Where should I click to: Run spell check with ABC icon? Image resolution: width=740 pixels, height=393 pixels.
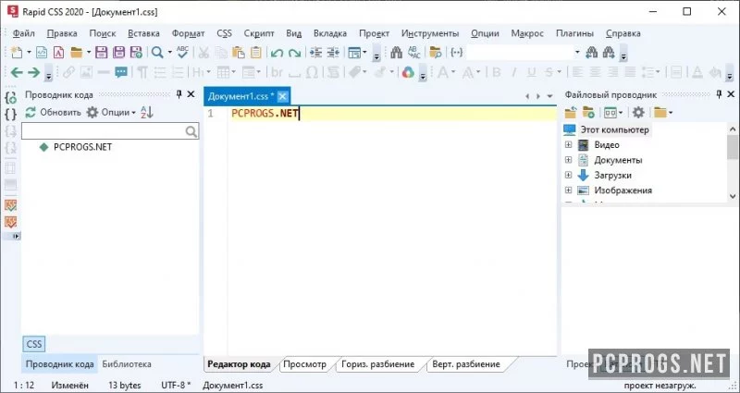tap(182, 53)
